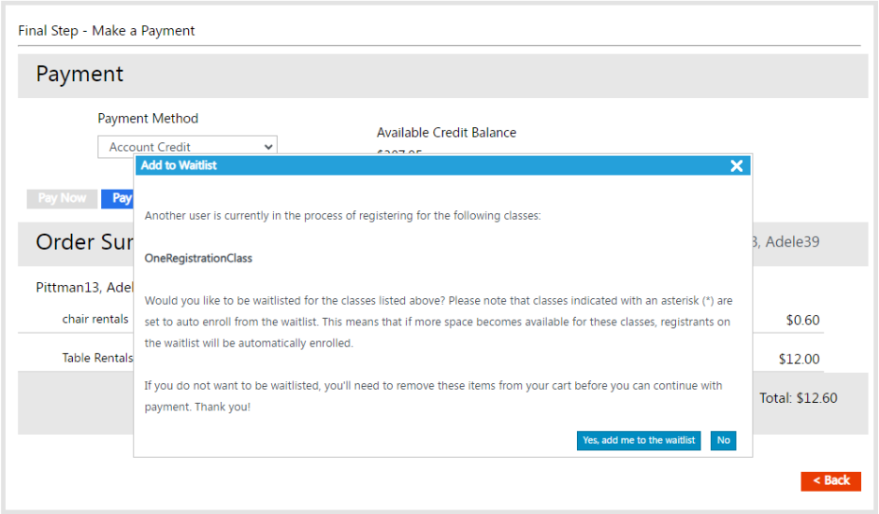Select the Table Rentals line item

tap(97, 358)
